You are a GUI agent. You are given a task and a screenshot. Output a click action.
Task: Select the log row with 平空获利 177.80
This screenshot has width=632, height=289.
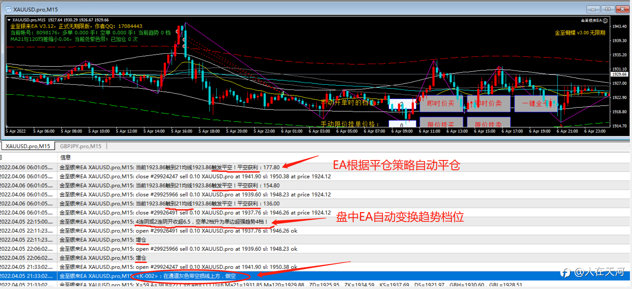315,167
